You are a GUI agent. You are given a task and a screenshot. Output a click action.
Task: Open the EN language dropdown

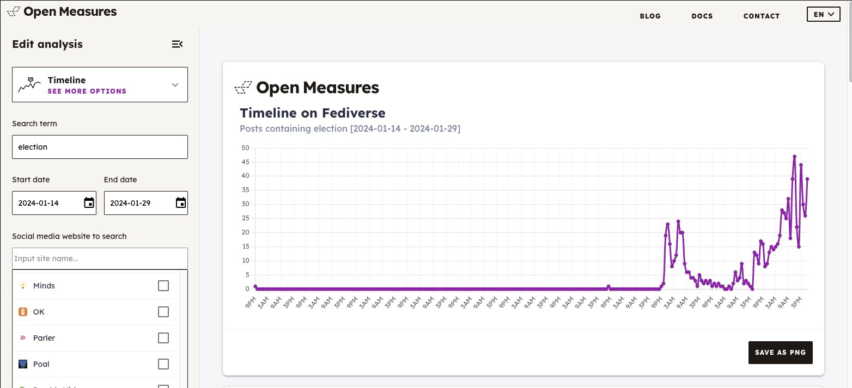(x=823, y=15)
